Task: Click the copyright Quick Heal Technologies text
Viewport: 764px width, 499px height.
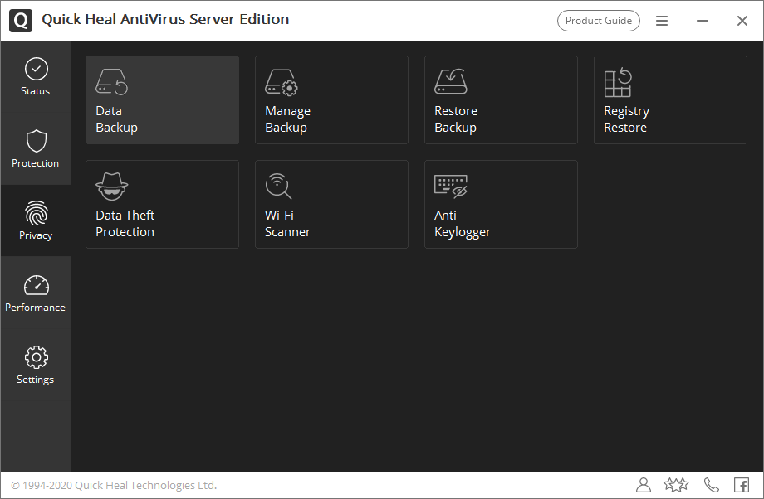Action: coord(114,486)
